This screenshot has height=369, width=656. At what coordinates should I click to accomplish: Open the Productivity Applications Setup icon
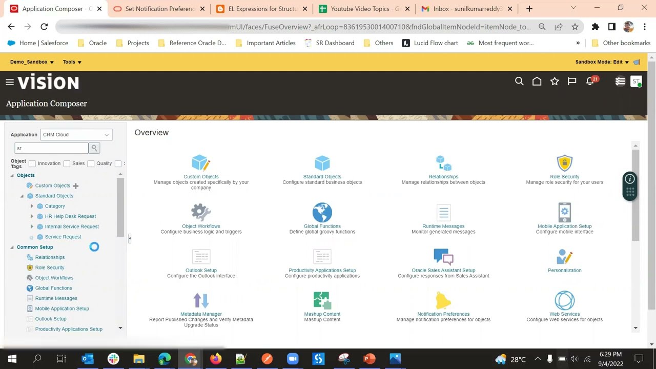(322, 257)
